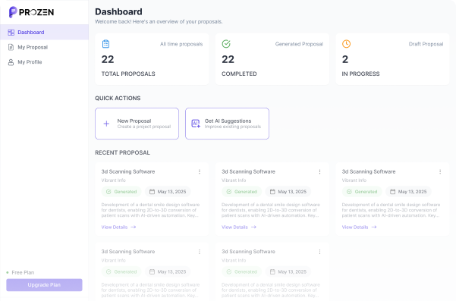Click the Generated badge on top-middle card
This screenshot has height=301, width=456.
242,192
